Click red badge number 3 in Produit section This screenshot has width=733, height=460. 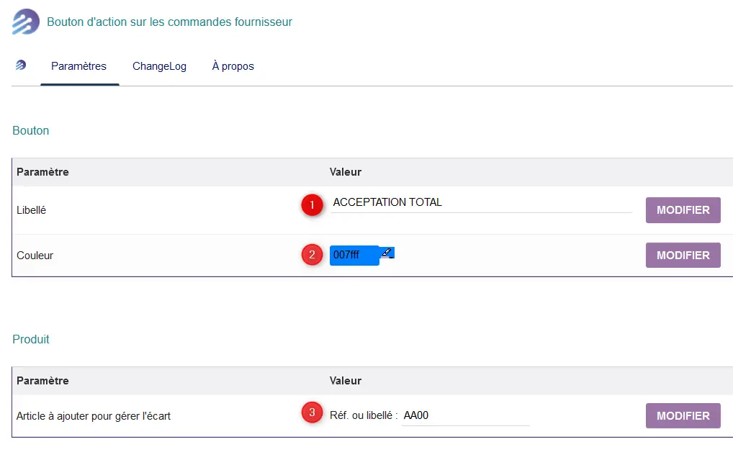point(312,412)
